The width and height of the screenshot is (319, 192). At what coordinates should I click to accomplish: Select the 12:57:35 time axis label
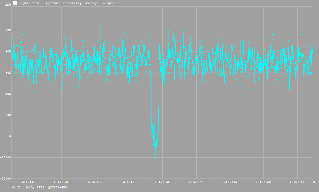point(163,182)
